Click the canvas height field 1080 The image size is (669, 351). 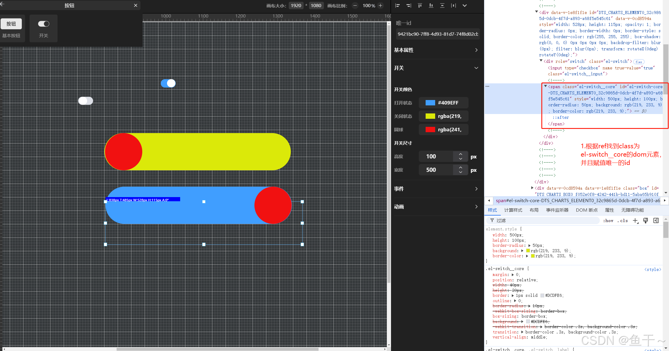pos(316,5)
